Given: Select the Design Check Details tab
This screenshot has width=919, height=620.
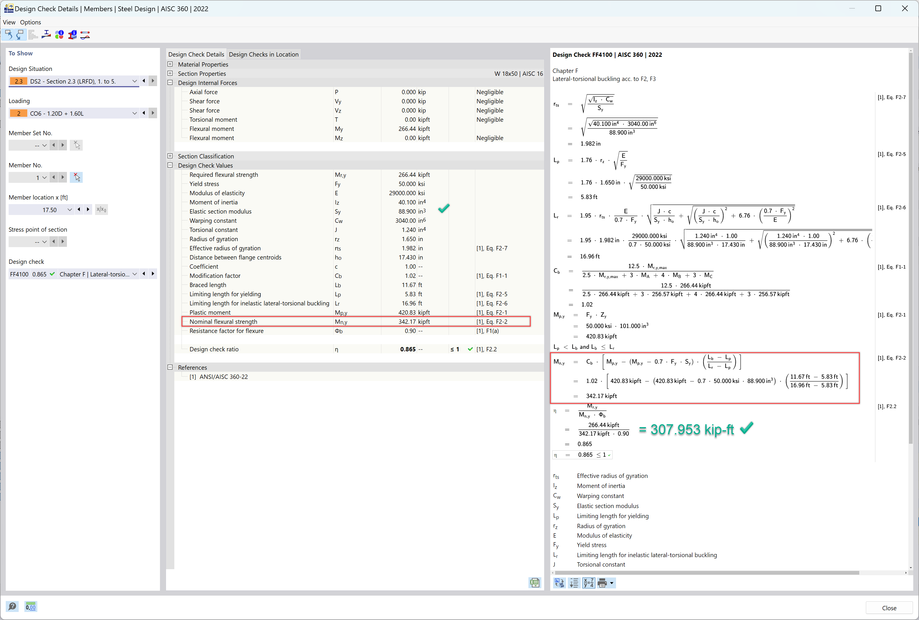Looking at the screenshot, I should click(196, 54).
